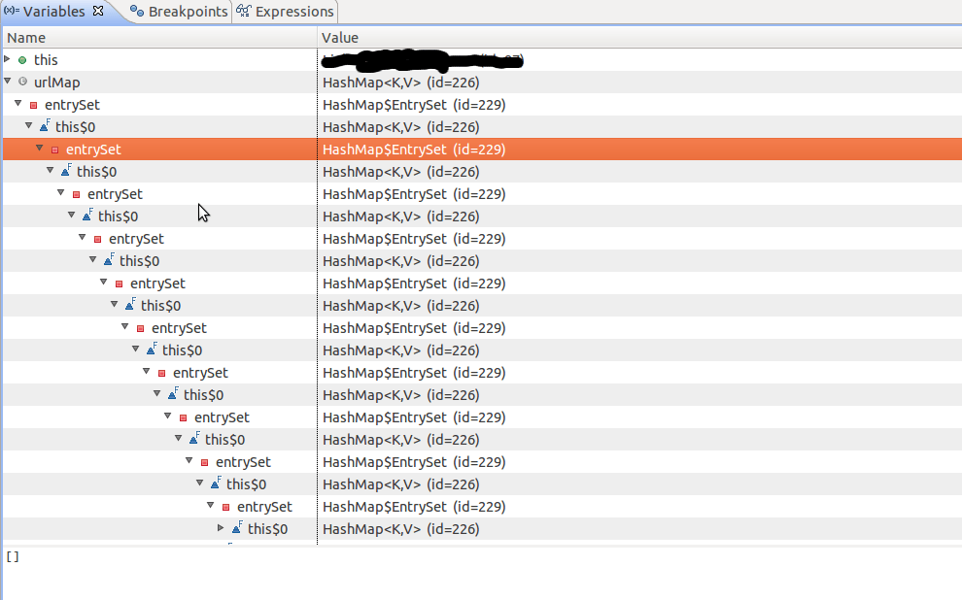The image size is (962, 600).
Task: Click the red icon inside the highlighted entrySet row
Action: point(56,149)
